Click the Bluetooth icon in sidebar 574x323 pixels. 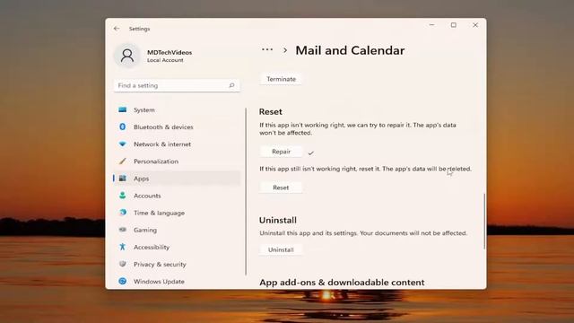tap(123, 127)
